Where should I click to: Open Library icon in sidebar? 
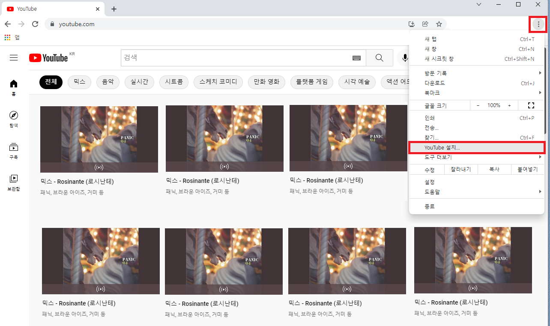[14, 182]
